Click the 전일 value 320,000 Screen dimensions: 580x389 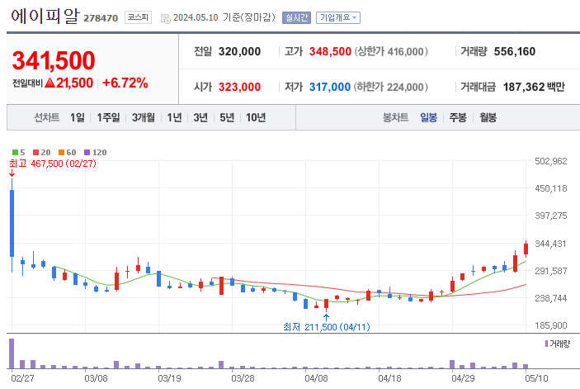239,51
